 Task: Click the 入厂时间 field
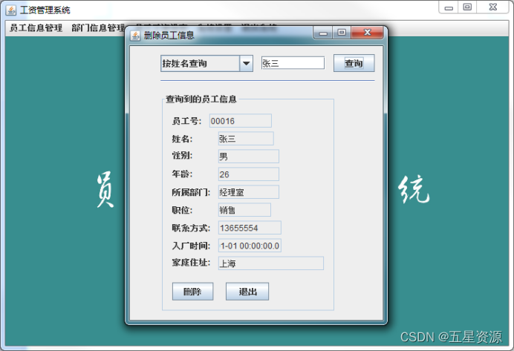tap(250, 246)
